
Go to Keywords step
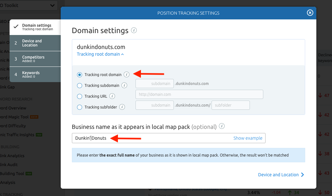(35, 74)
